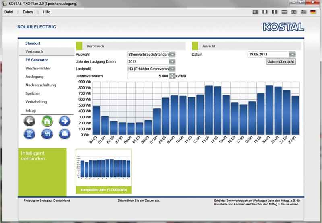Expand the Lastprofil H3 dropdown
Screen dimensions: 322x223
click(173, 69)
